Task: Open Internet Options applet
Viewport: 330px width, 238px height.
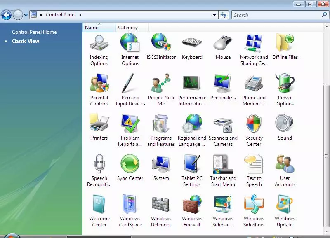Action: coord(130,50)
